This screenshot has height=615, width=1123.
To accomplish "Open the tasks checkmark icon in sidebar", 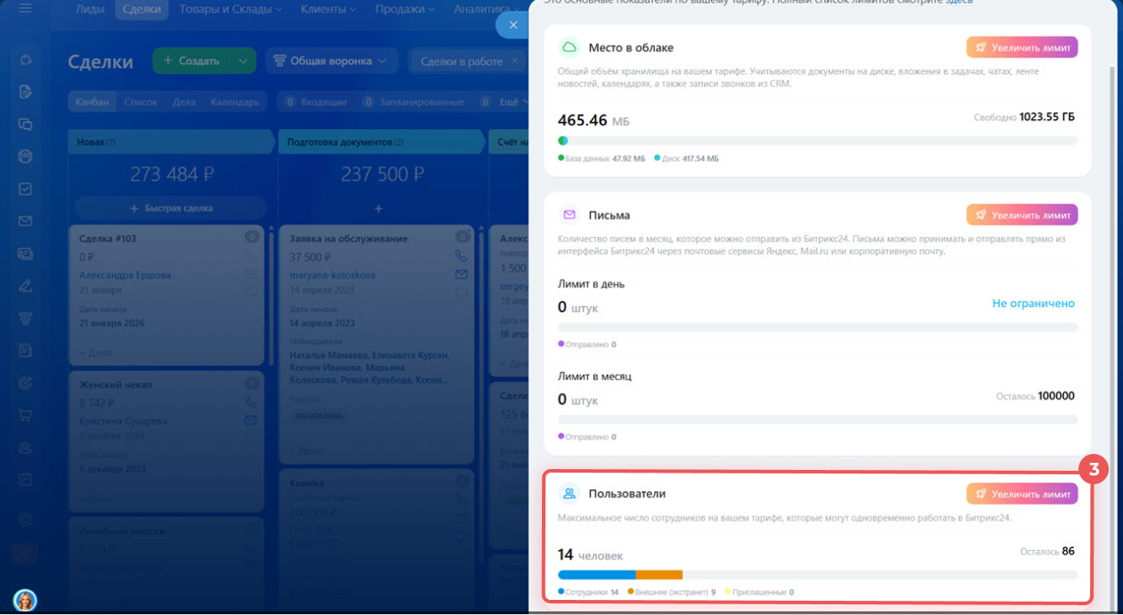I will [x=26, y=189].
